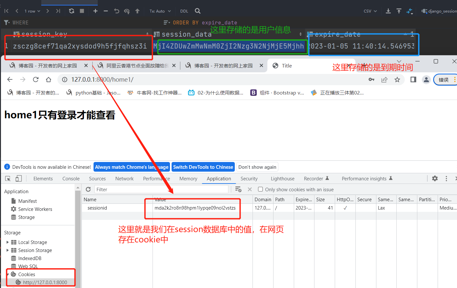This screenshot has height=288, width=457.
Task: Submit changes to the database
Action: click(137, 11)
